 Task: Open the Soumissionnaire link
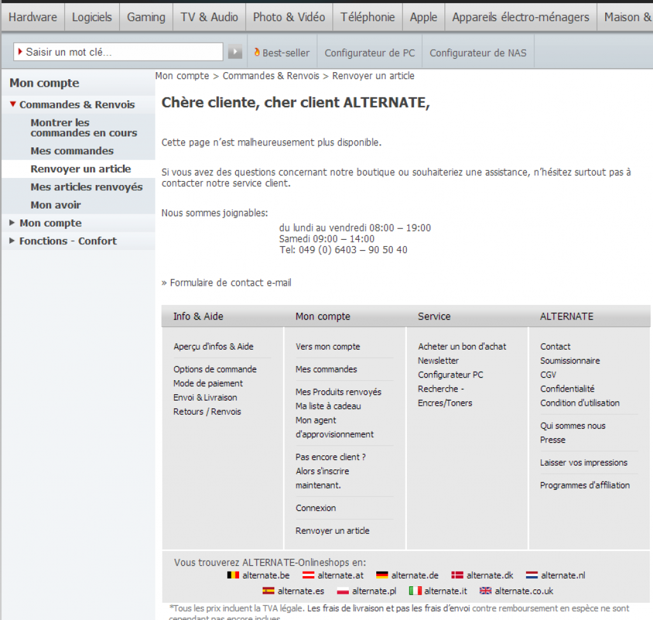570,360
